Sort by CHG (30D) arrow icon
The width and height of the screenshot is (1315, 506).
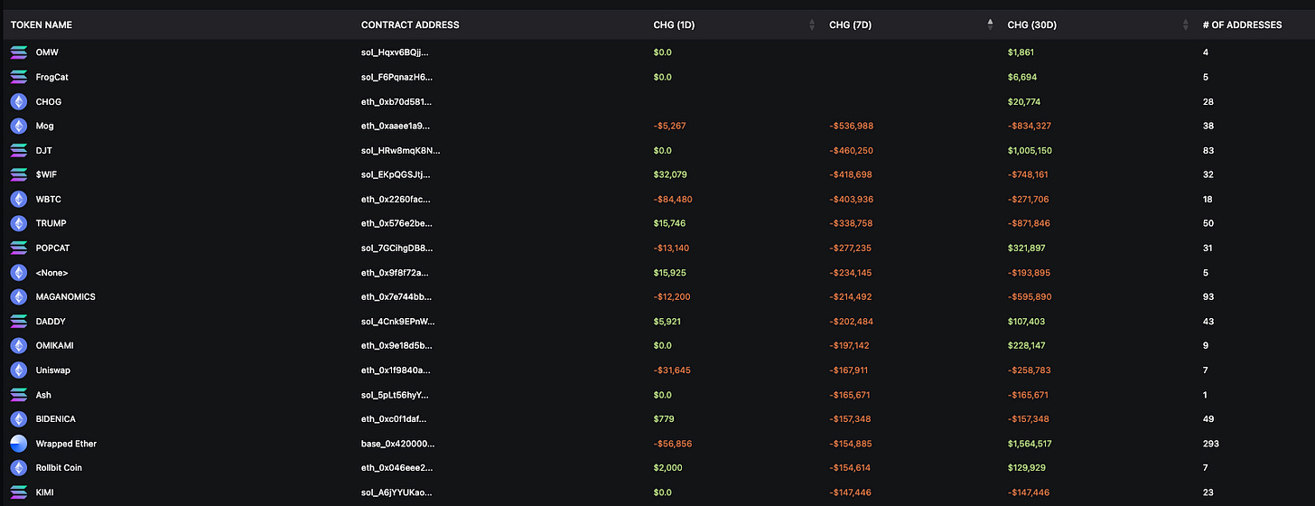click(x=1185, y=25)
